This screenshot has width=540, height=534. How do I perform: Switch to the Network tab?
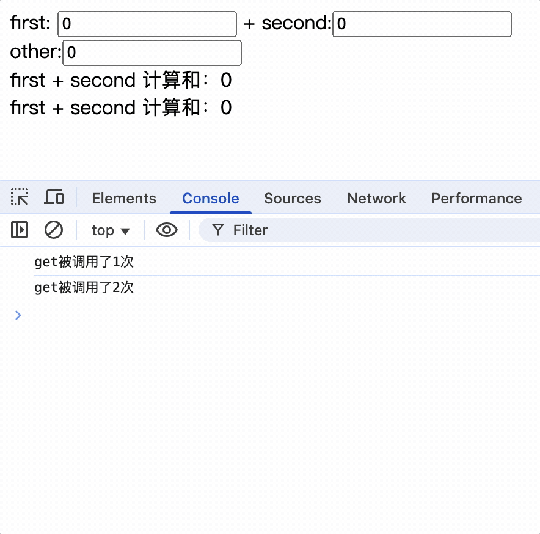pos(376,199)
